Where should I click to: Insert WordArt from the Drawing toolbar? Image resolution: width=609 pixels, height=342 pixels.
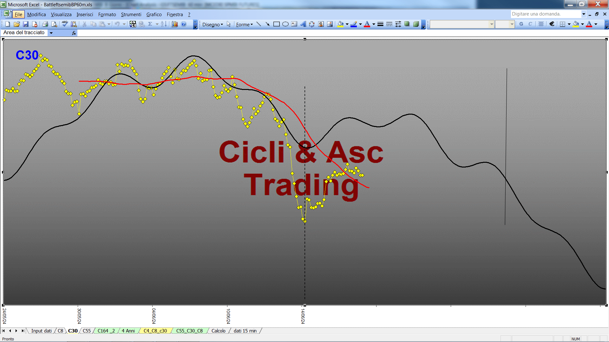pos(303,24)
